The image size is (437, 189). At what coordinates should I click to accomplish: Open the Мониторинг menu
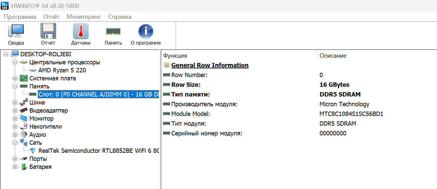84,17
